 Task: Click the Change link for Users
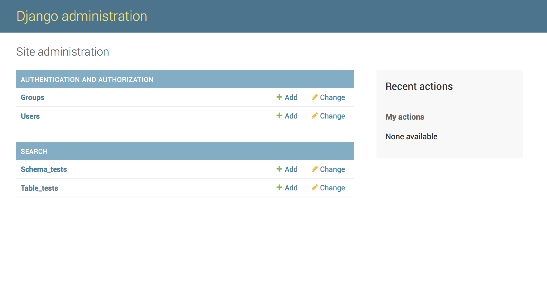[332, 116]
